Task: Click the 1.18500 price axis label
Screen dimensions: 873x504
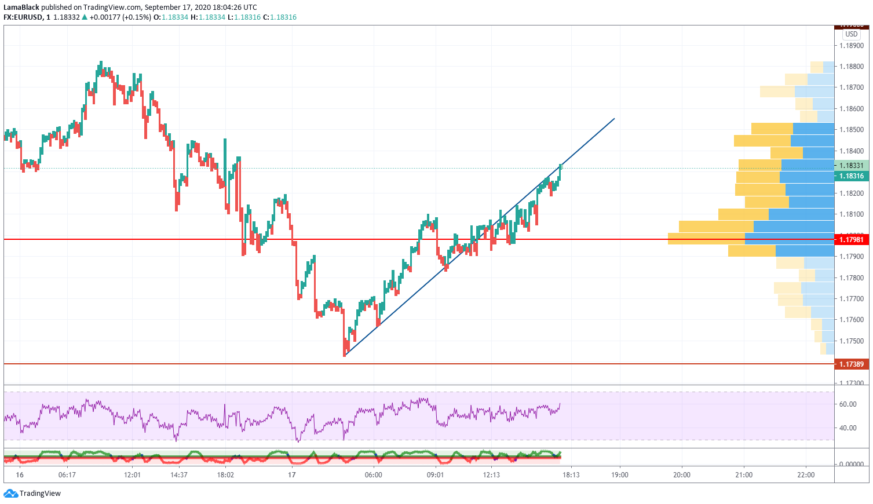Action: (852, 130)
